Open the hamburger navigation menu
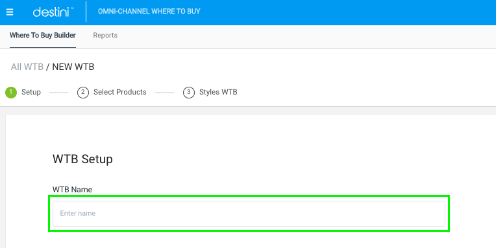 tap(10, 12)
